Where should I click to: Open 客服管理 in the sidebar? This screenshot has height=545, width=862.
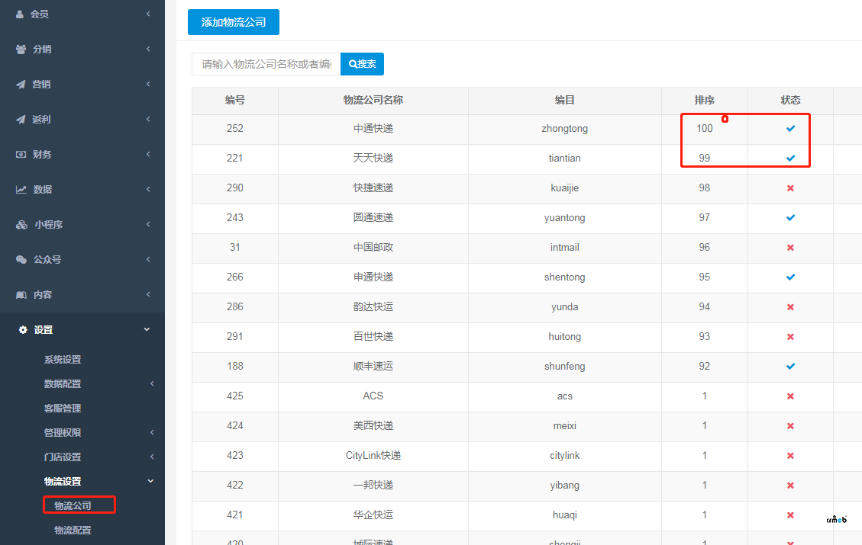click(63, 409)
